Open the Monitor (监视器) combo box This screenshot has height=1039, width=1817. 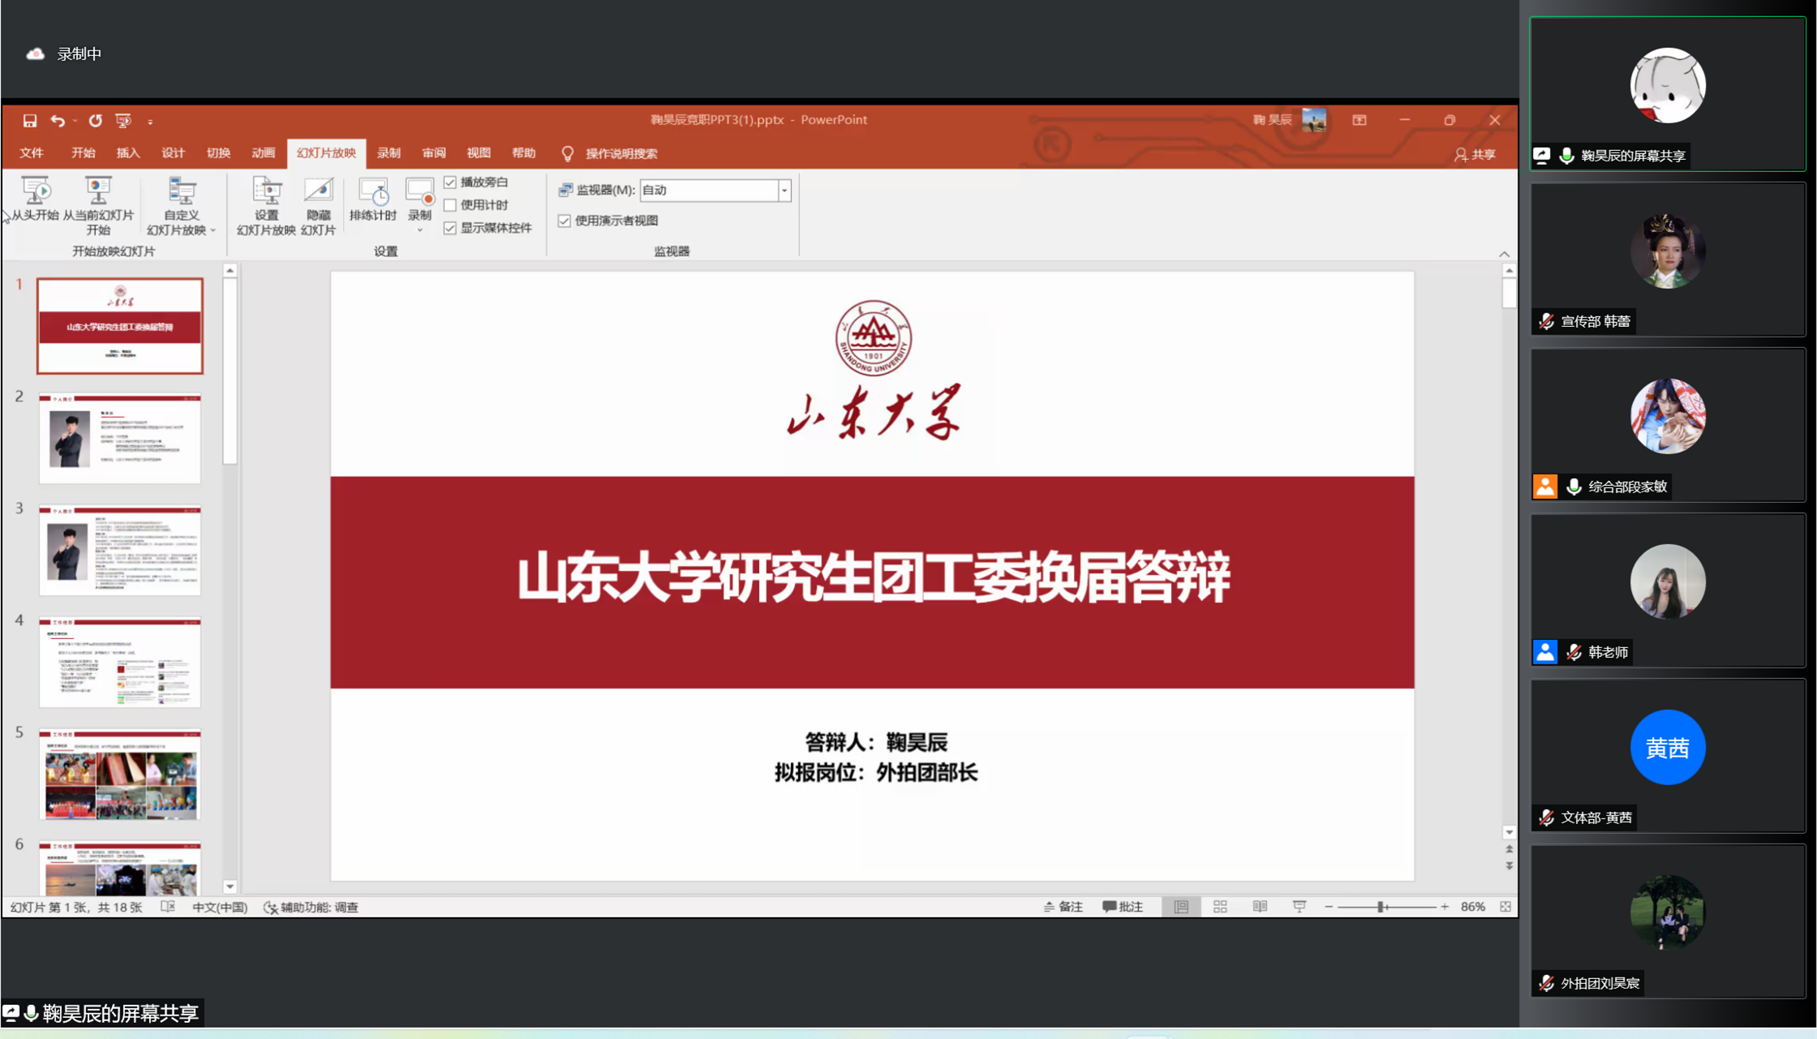click(x=715, y=190)
